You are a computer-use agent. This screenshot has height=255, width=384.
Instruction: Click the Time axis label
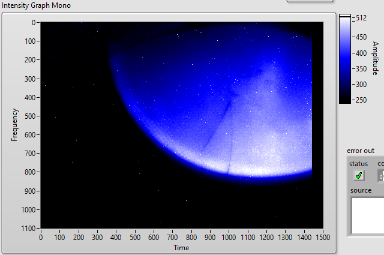(x=181, y=248)
